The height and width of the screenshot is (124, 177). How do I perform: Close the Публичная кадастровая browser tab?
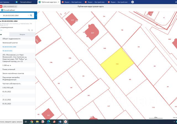(x=59, y=2)
